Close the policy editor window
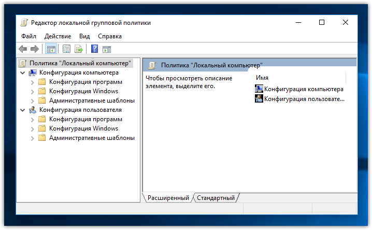Viewport: 372px width, 230px height. [x=346, y=22]
